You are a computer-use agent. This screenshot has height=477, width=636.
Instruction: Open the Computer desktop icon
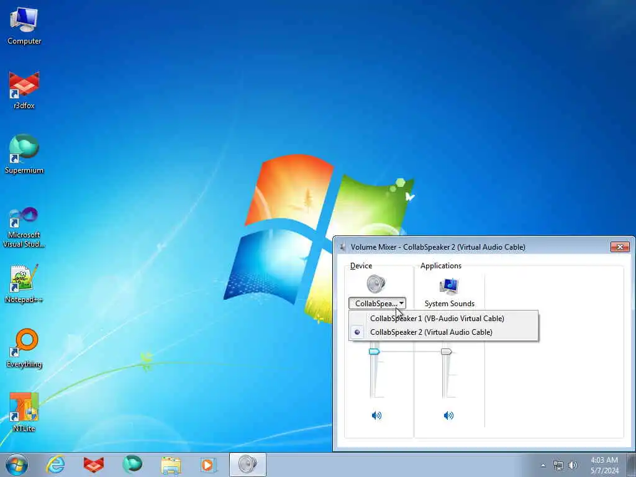pos(24,26)
